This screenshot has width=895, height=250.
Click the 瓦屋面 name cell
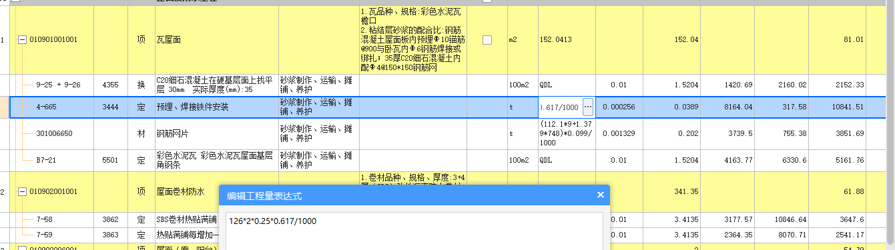(x=216, y=40)
